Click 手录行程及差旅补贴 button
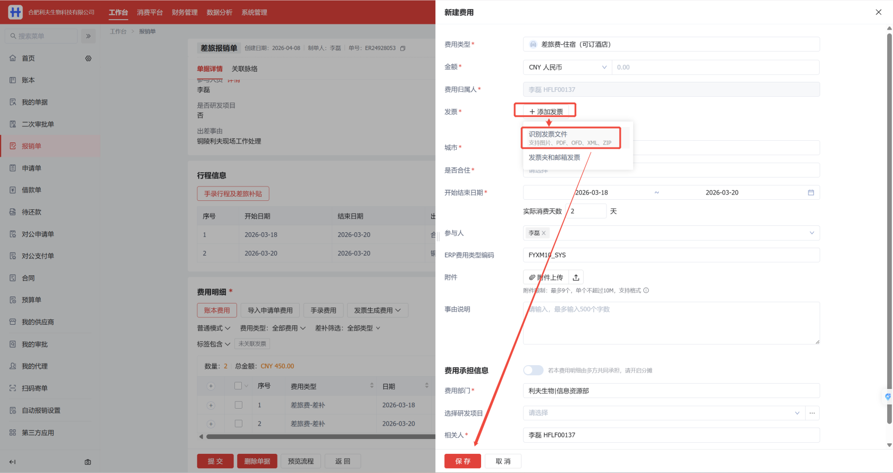Viewport: 893px width, 473px height. (x=233, y=193)
